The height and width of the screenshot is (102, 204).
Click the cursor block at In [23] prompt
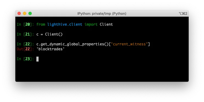tap(37, 59)
